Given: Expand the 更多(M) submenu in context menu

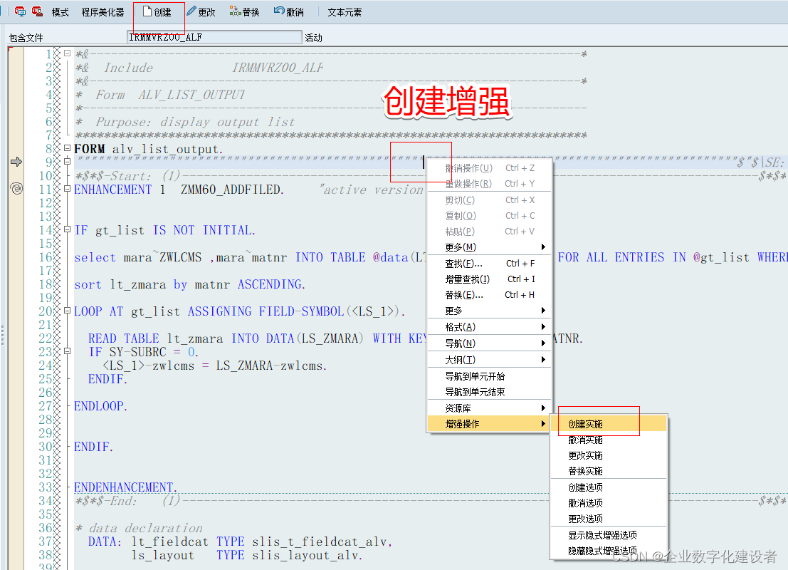Looking at the screenshot, I should [x=488, y=248].
